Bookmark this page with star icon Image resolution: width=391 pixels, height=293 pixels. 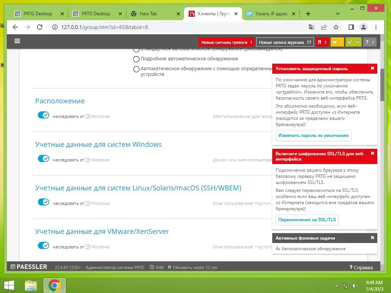(x=336, y=27)
